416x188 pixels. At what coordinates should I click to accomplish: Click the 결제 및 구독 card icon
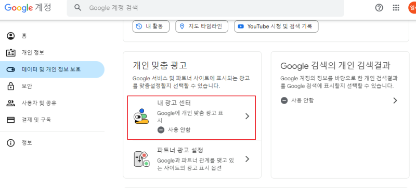tap(10, 120)
